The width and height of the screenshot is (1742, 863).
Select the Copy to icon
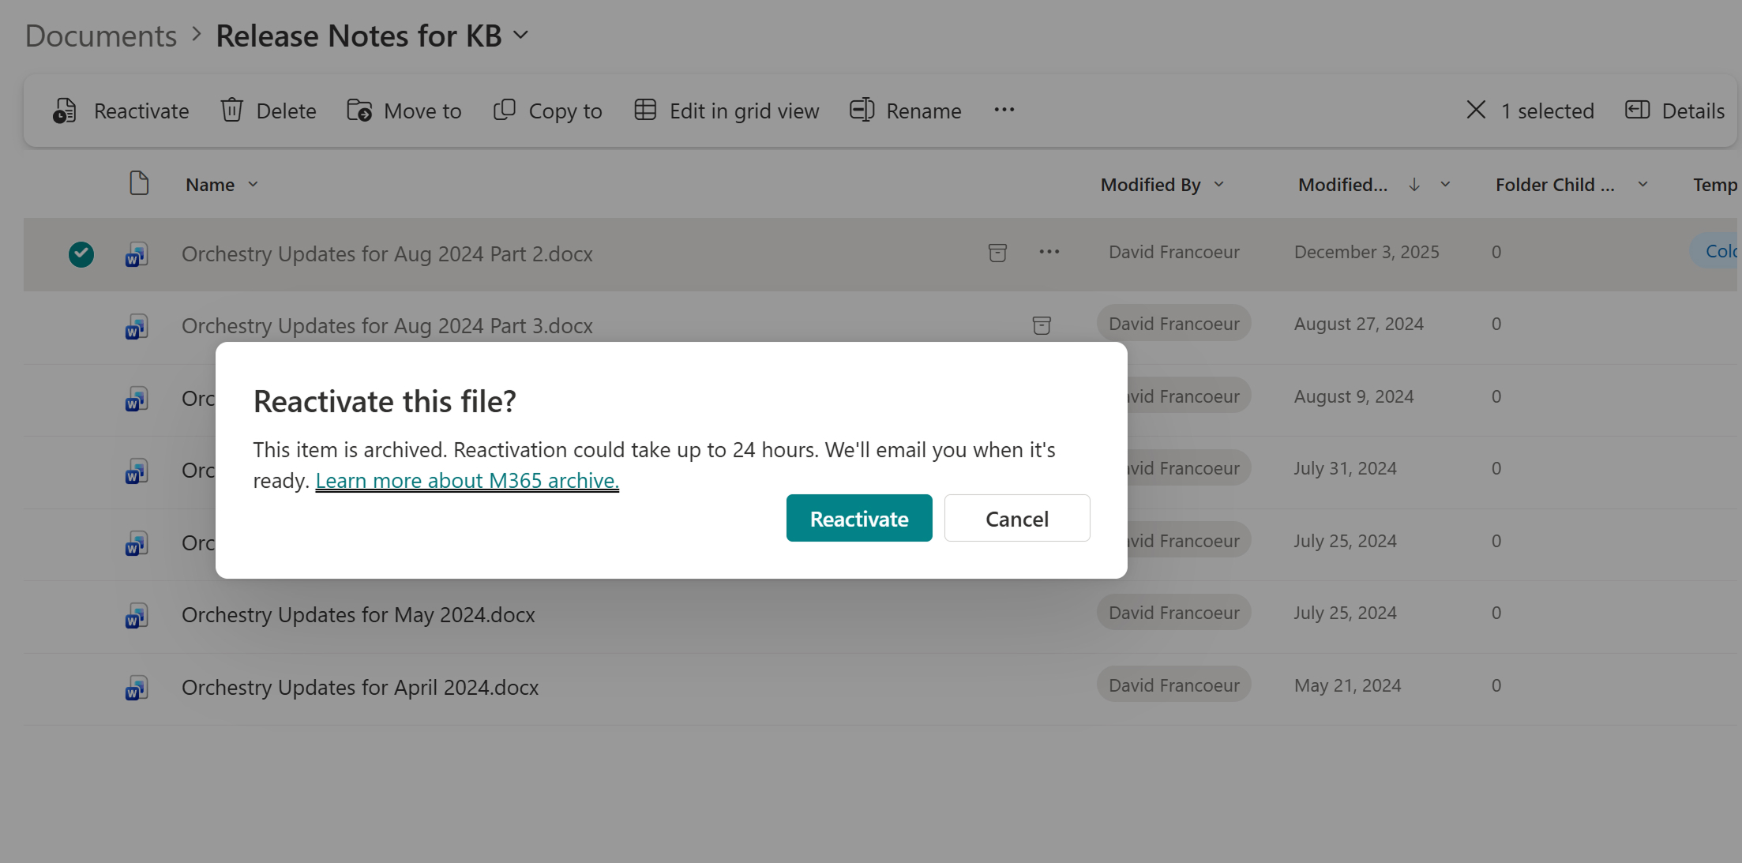[x=503, y=110]
